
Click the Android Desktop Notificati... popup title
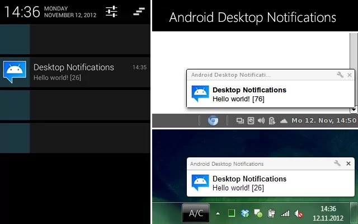click(x=231, y=74)
